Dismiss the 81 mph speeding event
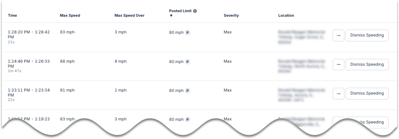The width and height of the screenshot is (399, 139). click(367, 94)
